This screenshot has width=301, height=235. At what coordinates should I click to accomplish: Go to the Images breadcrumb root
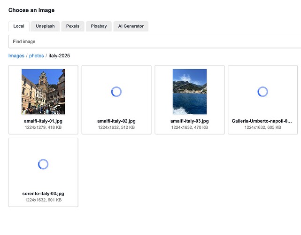click(16, 56)
